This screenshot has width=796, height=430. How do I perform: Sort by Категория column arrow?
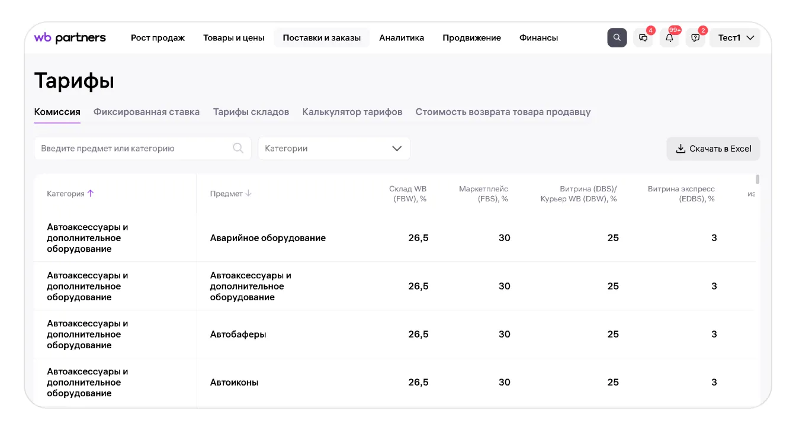click(x=91, y=193)
